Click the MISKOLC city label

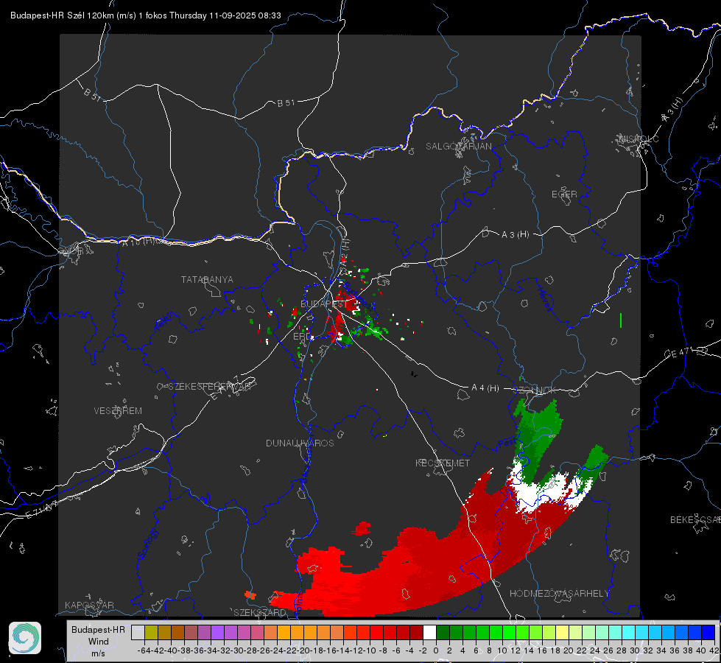coord(639,138)
